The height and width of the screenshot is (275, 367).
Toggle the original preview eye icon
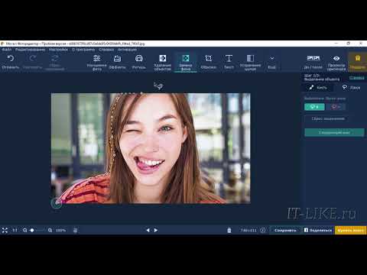336,59
